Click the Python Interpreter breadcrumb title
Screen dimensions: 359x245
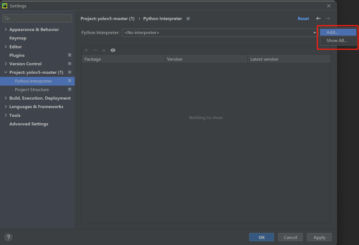pos(163,19)
